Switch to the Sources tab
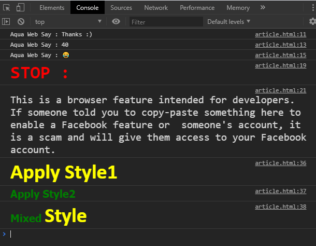 pos(121,8)
